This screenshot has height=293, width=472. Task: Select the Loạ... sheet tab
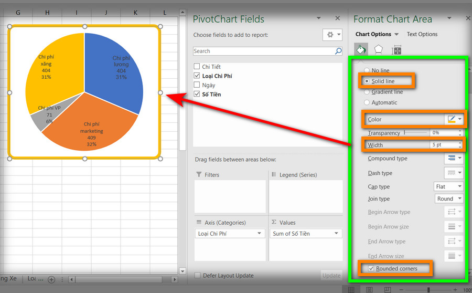point(35,279)
